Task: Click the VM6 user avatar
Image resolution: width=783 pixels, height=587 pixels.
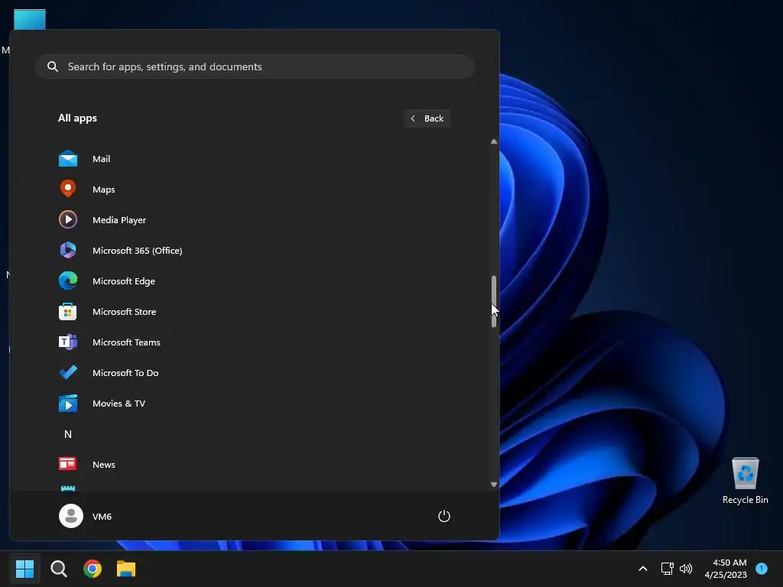Action: click(x=71, y=516)
